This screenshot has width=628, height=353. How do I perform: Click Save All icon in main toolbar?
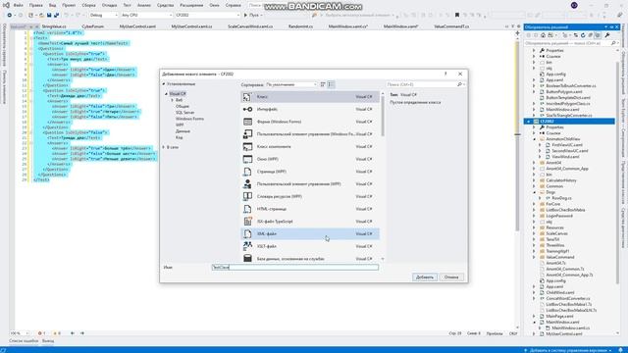coord(56,15)
